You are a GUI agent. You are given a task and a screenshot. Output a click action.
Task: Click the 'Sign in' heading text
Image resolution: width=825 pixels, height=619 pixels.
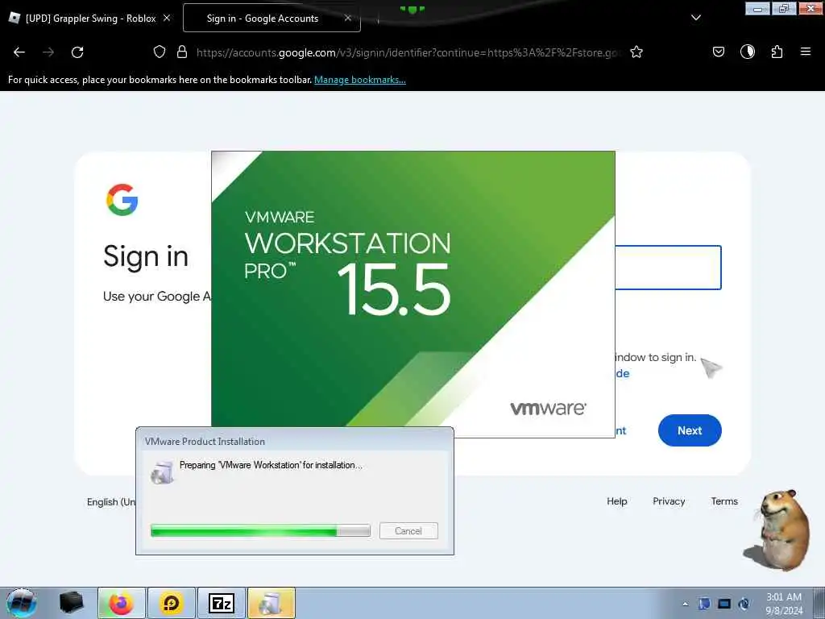click(x=146, y=257)
